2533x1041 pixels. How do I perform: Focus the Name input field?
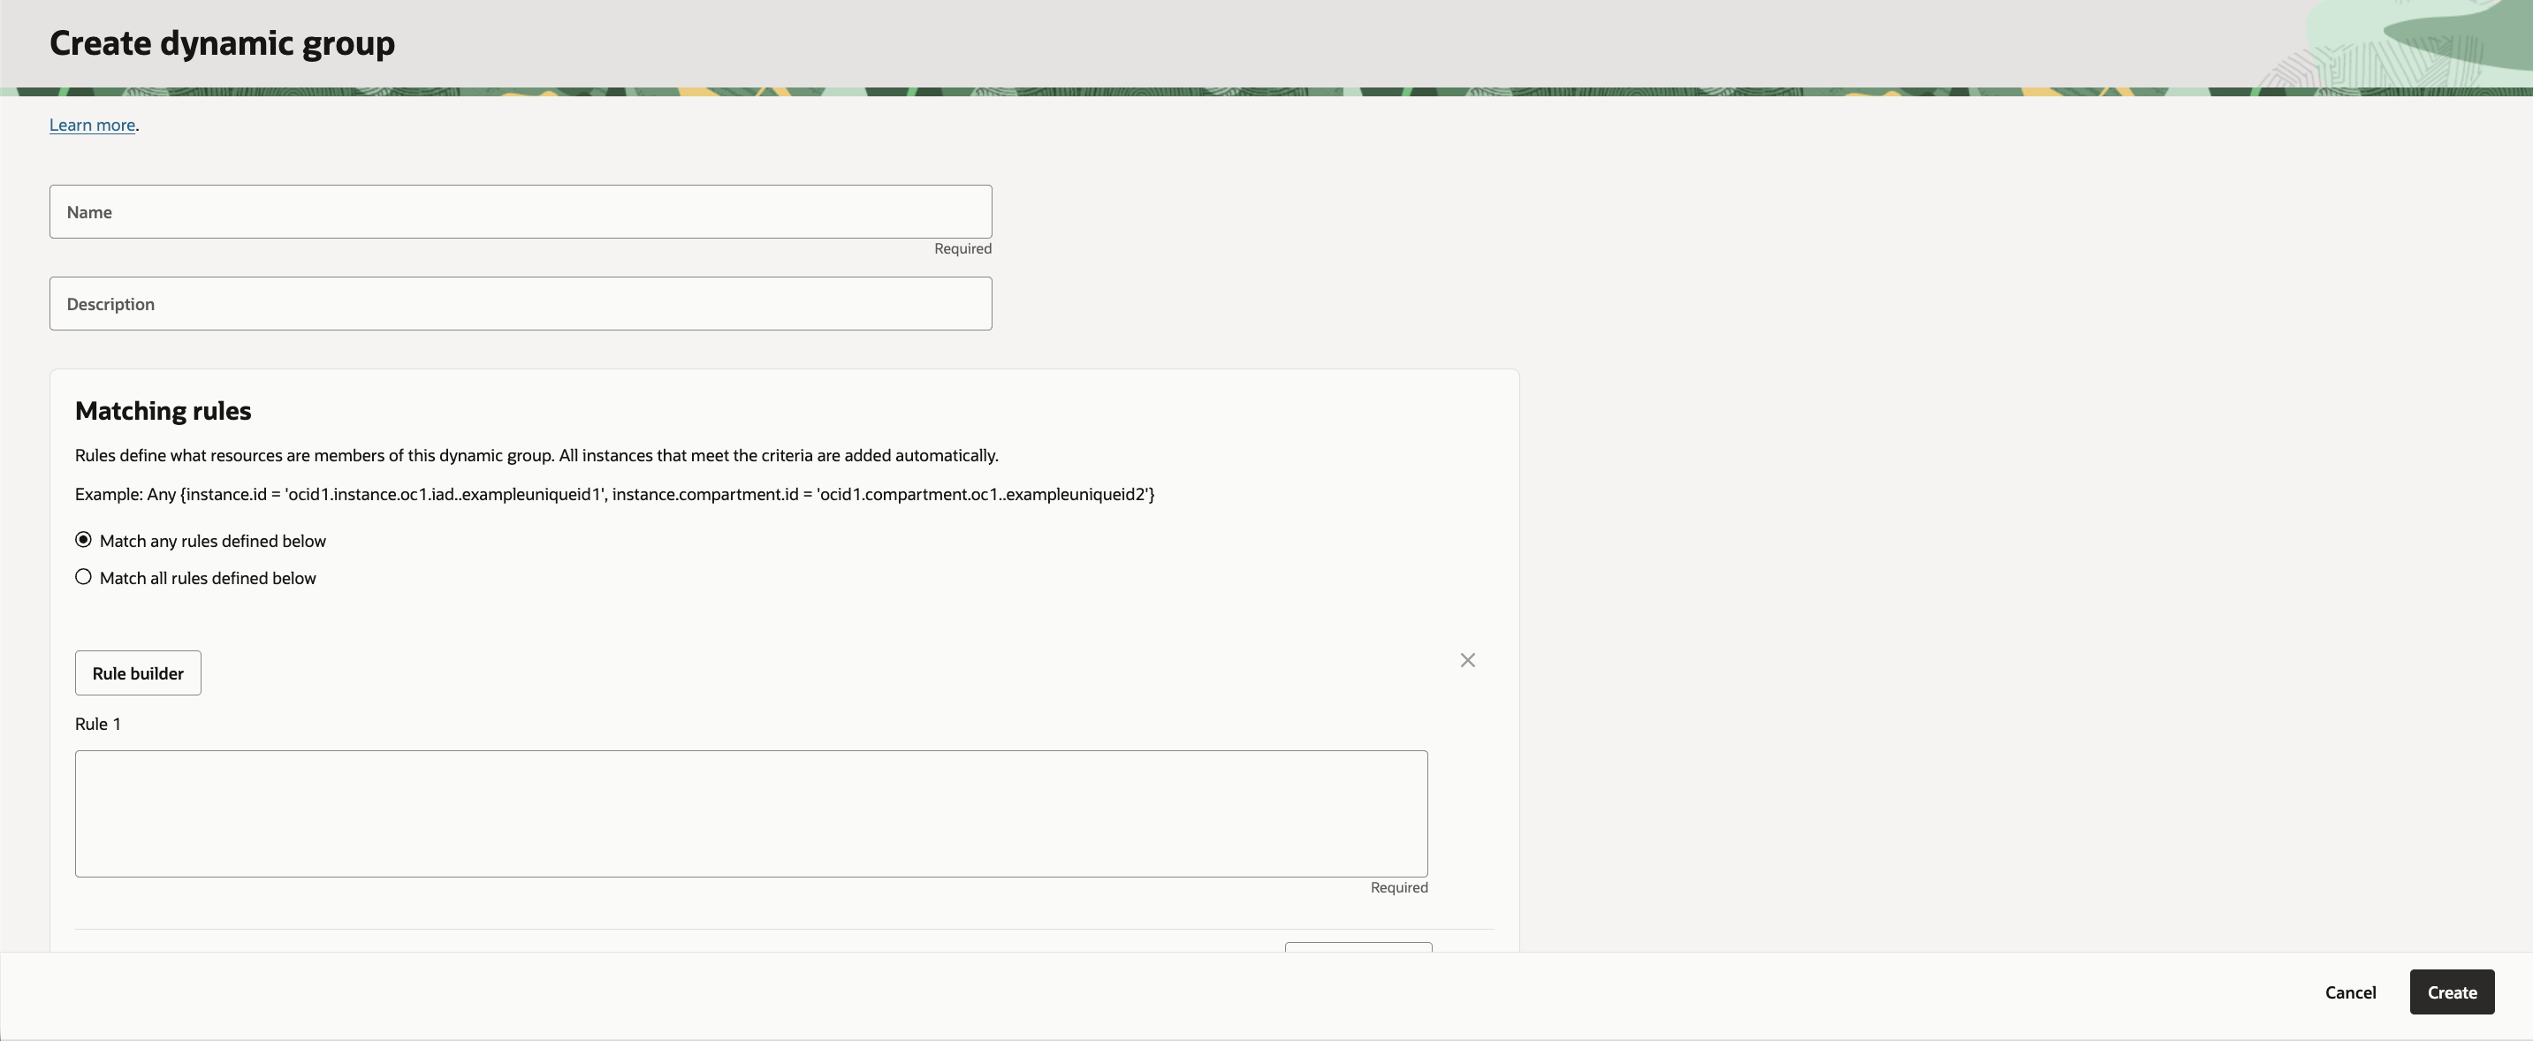(521, 211)
